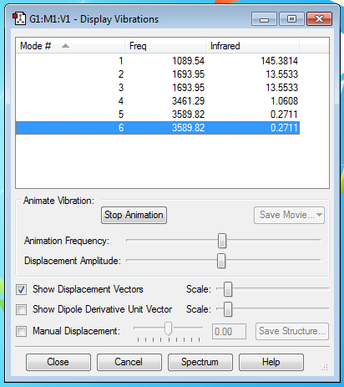This screenshot has width=344, height=387.
Task: Select mode 4 with frequency 3461.29
Action: pos(158,101)
